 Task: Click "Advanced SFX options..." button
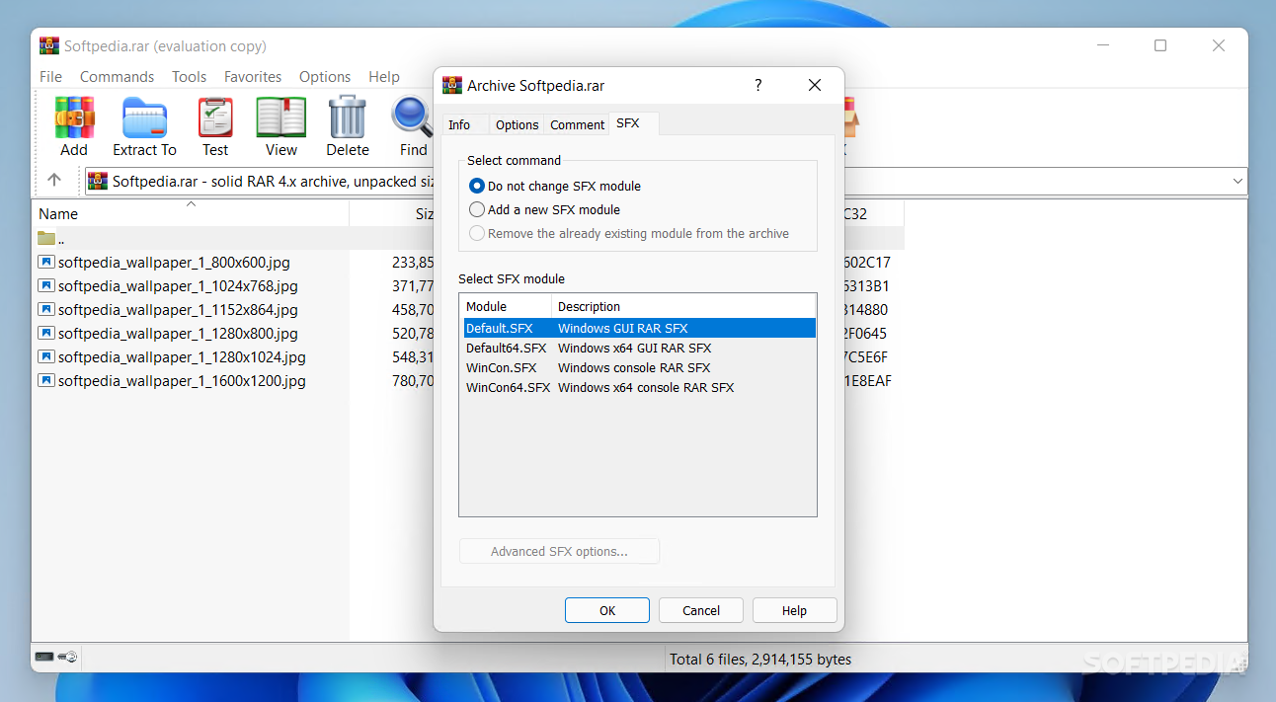[x=559, y=551]
